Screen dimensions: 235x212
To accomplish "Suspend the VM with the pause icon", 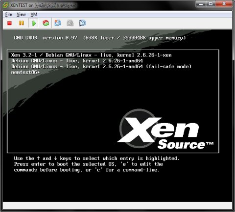I will (x=22, y=23).
